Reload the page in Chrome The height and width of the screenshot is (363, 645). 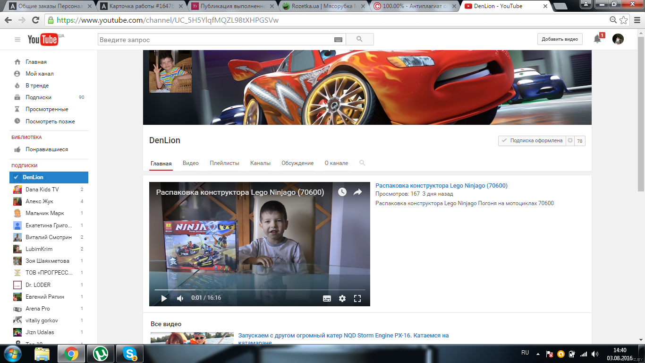[x=35, y=20]
